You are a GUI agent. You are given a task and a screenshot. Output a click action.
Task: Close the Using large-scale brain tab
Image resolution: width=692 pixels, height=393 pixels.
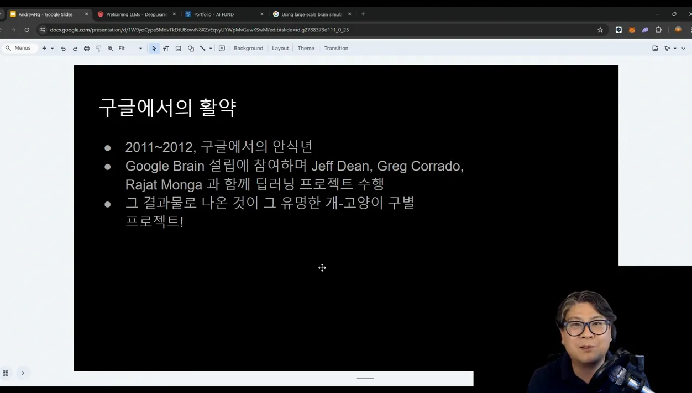(x=349, y=14)
